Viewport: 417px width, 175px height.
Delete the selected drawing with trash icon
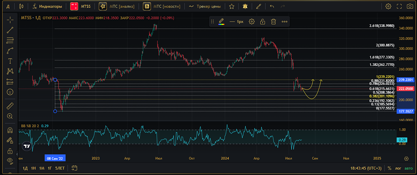274,22
